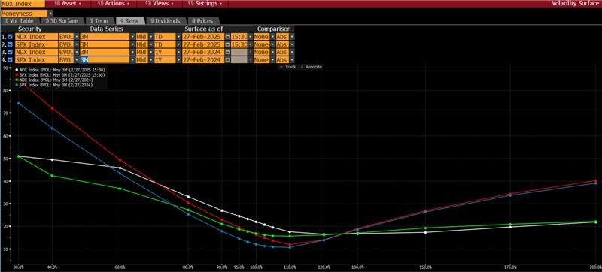Click red SPX data point at 40% moneyness
Image resolution: width=602 pixels, height=272 pixels.
(x=52, y=108)
